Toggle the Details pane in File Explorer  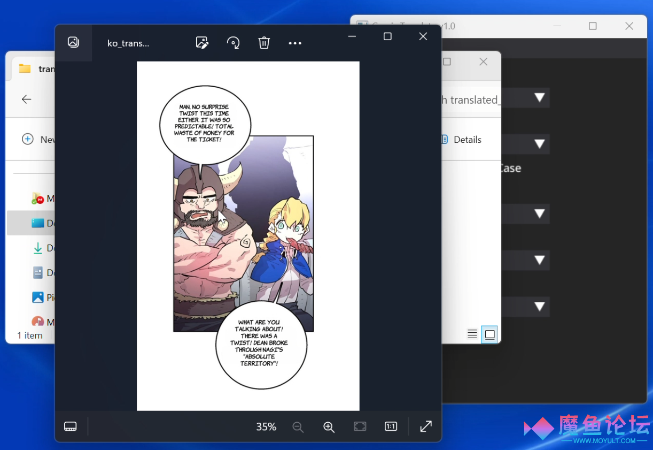(x=462, y=140)
